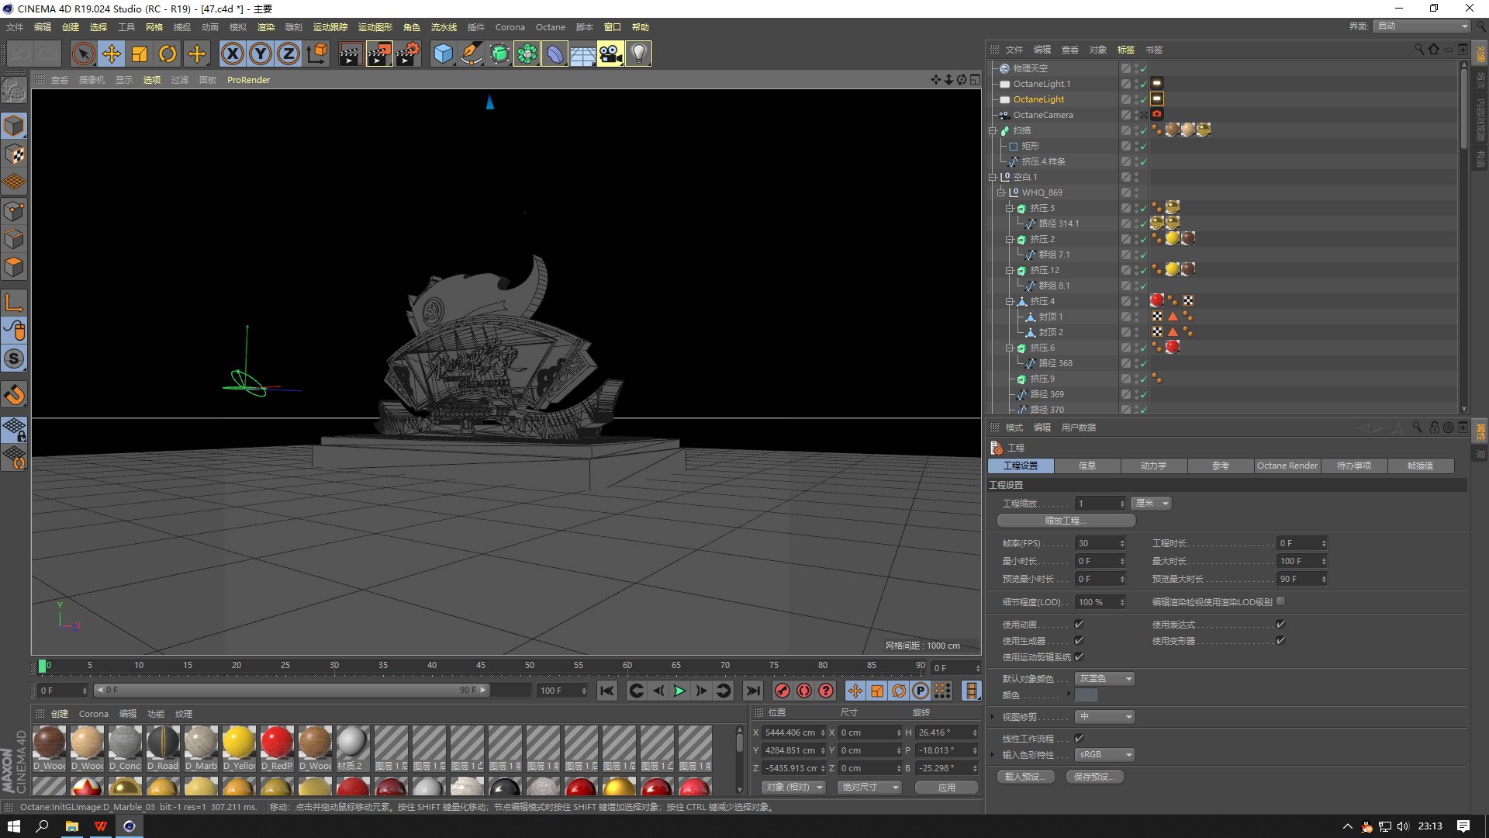Click 保存预设 button
The image size is (1489, 838).
1095,777
